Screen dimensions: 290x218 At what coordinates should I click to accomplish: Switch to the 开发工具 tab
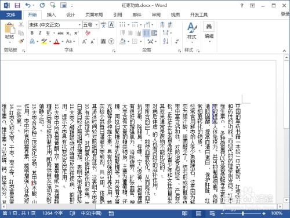[199, 14]
